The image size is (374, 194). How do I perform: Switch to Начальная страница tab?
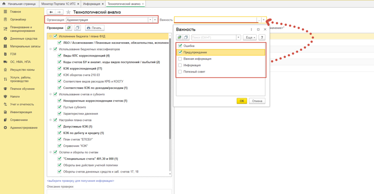(x=19, y=4)
